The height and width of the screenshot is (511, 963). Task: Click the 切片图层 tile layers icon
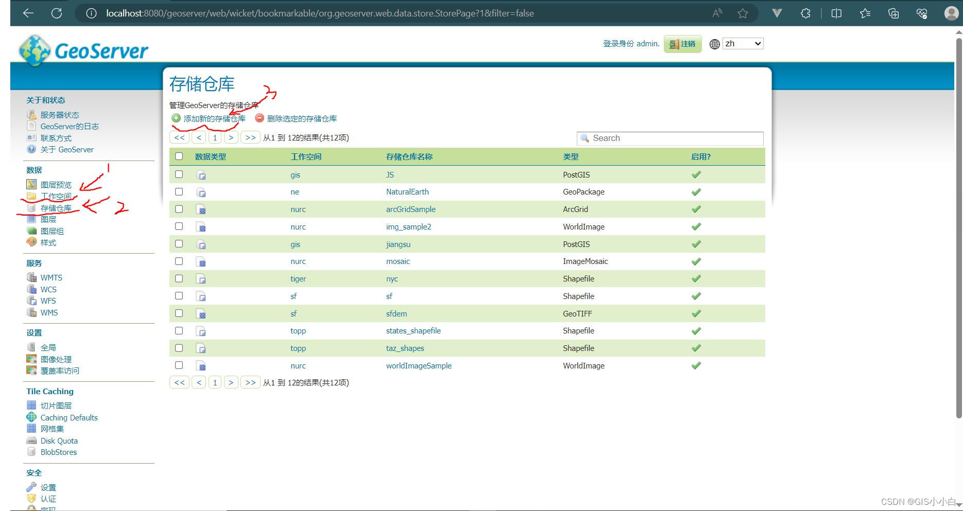coord(31,406)
